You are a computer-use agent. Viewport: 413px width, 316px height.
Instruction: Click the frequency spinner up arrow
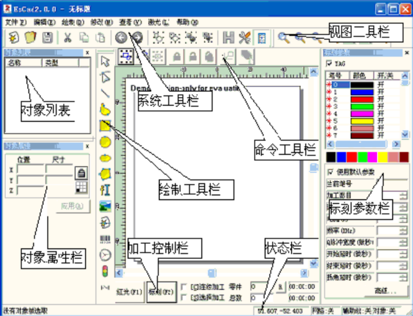404,229
